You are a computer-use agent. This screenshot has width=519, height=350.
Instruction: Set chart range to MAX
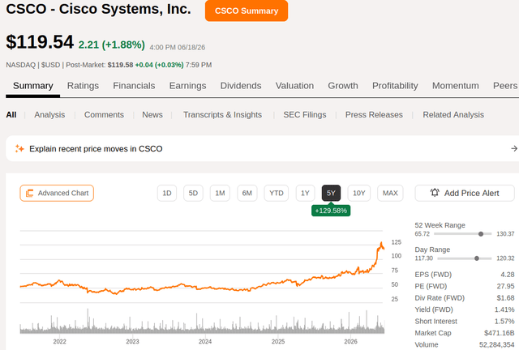point(390,193)
